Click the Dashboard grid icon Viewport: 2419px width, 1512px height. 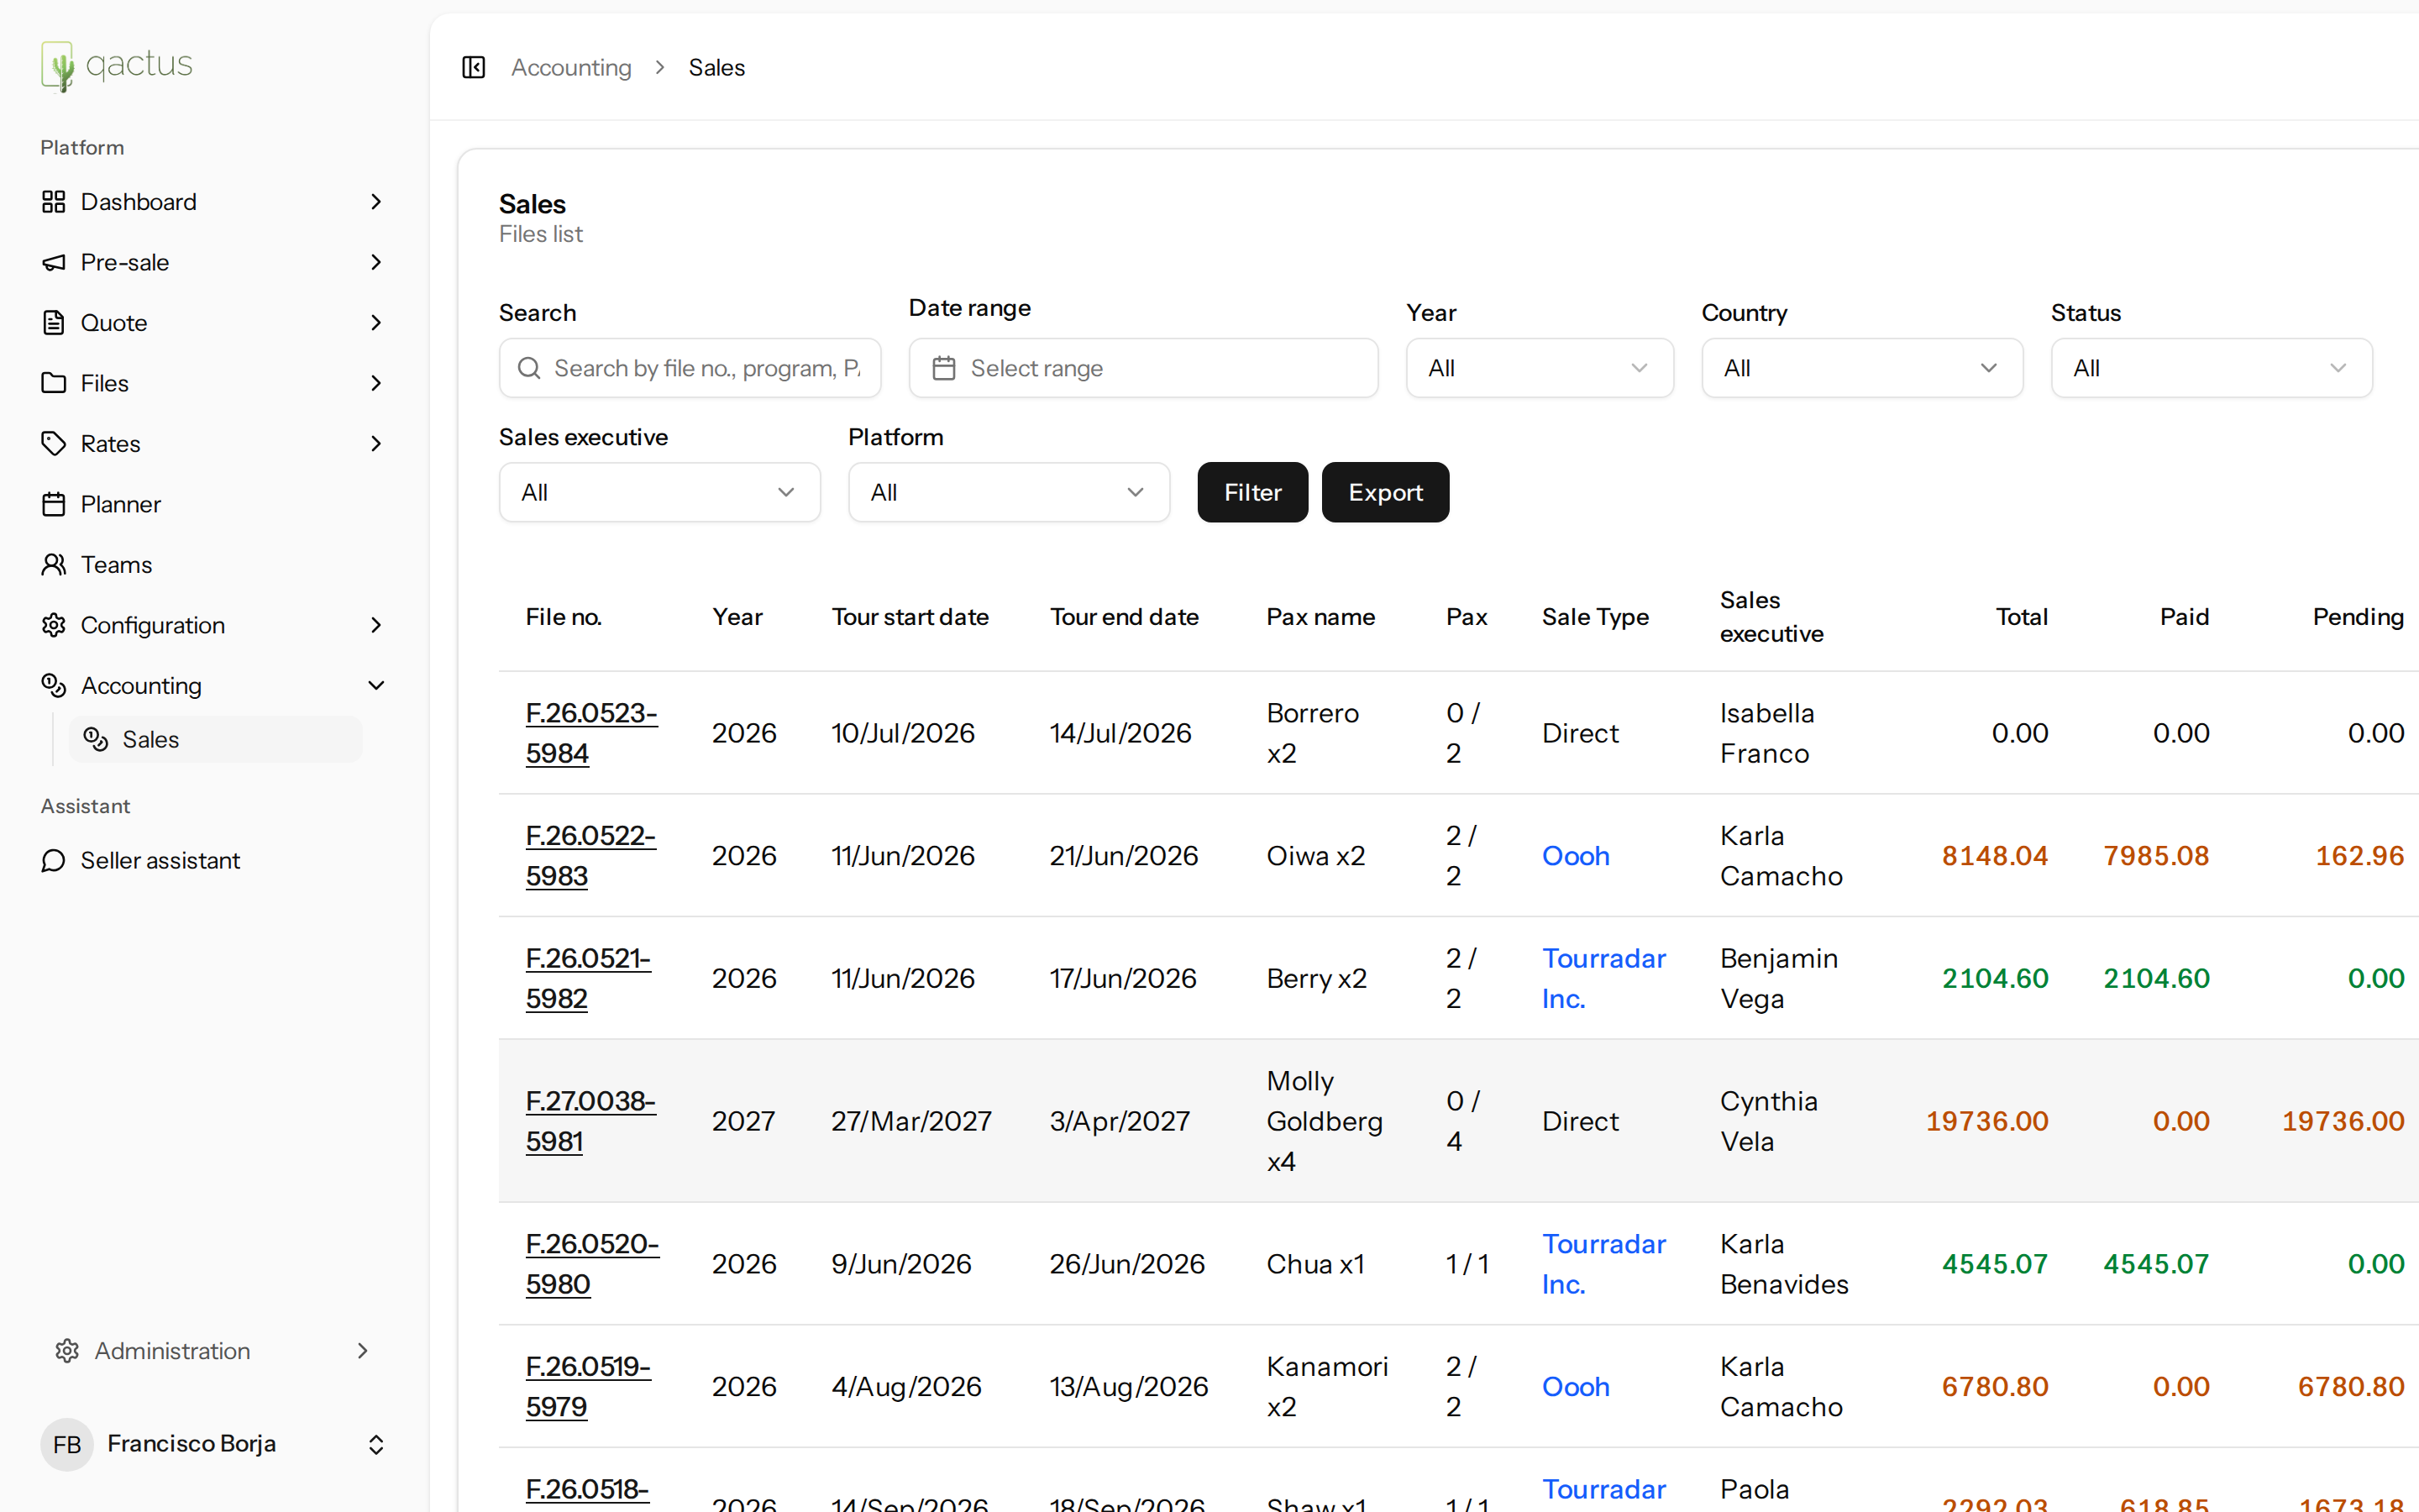54,202
